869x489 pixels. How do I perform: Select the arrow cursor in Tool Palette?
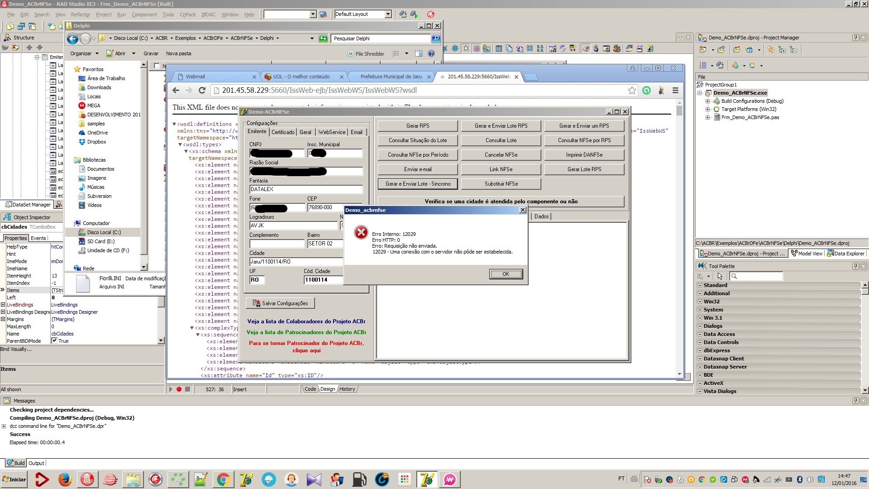(x=720, y=276)
